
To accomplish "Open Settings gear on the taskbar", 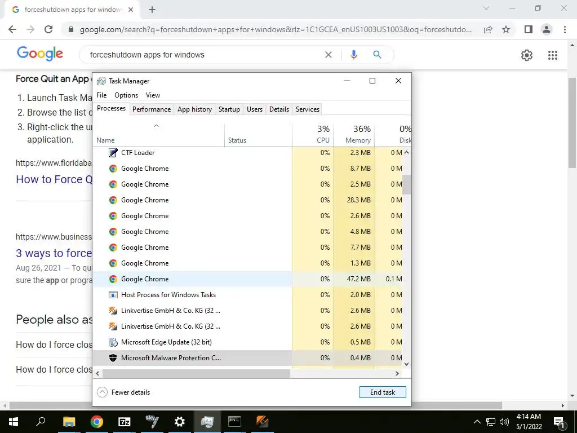I will pos(180,422).
